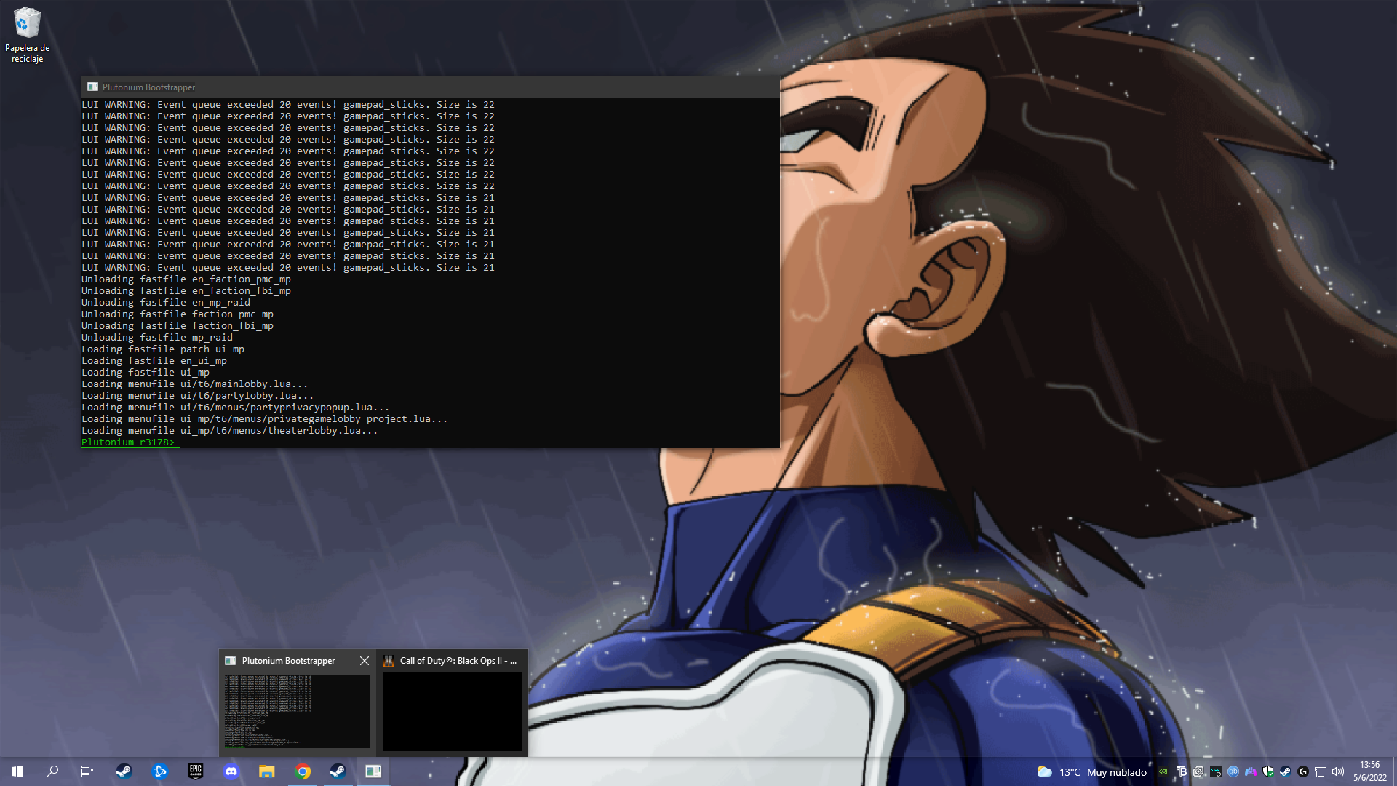Select 'Unloading fastfile faction_pmc_mp' console line
The image size is (1397, 786).
[178, 314]
